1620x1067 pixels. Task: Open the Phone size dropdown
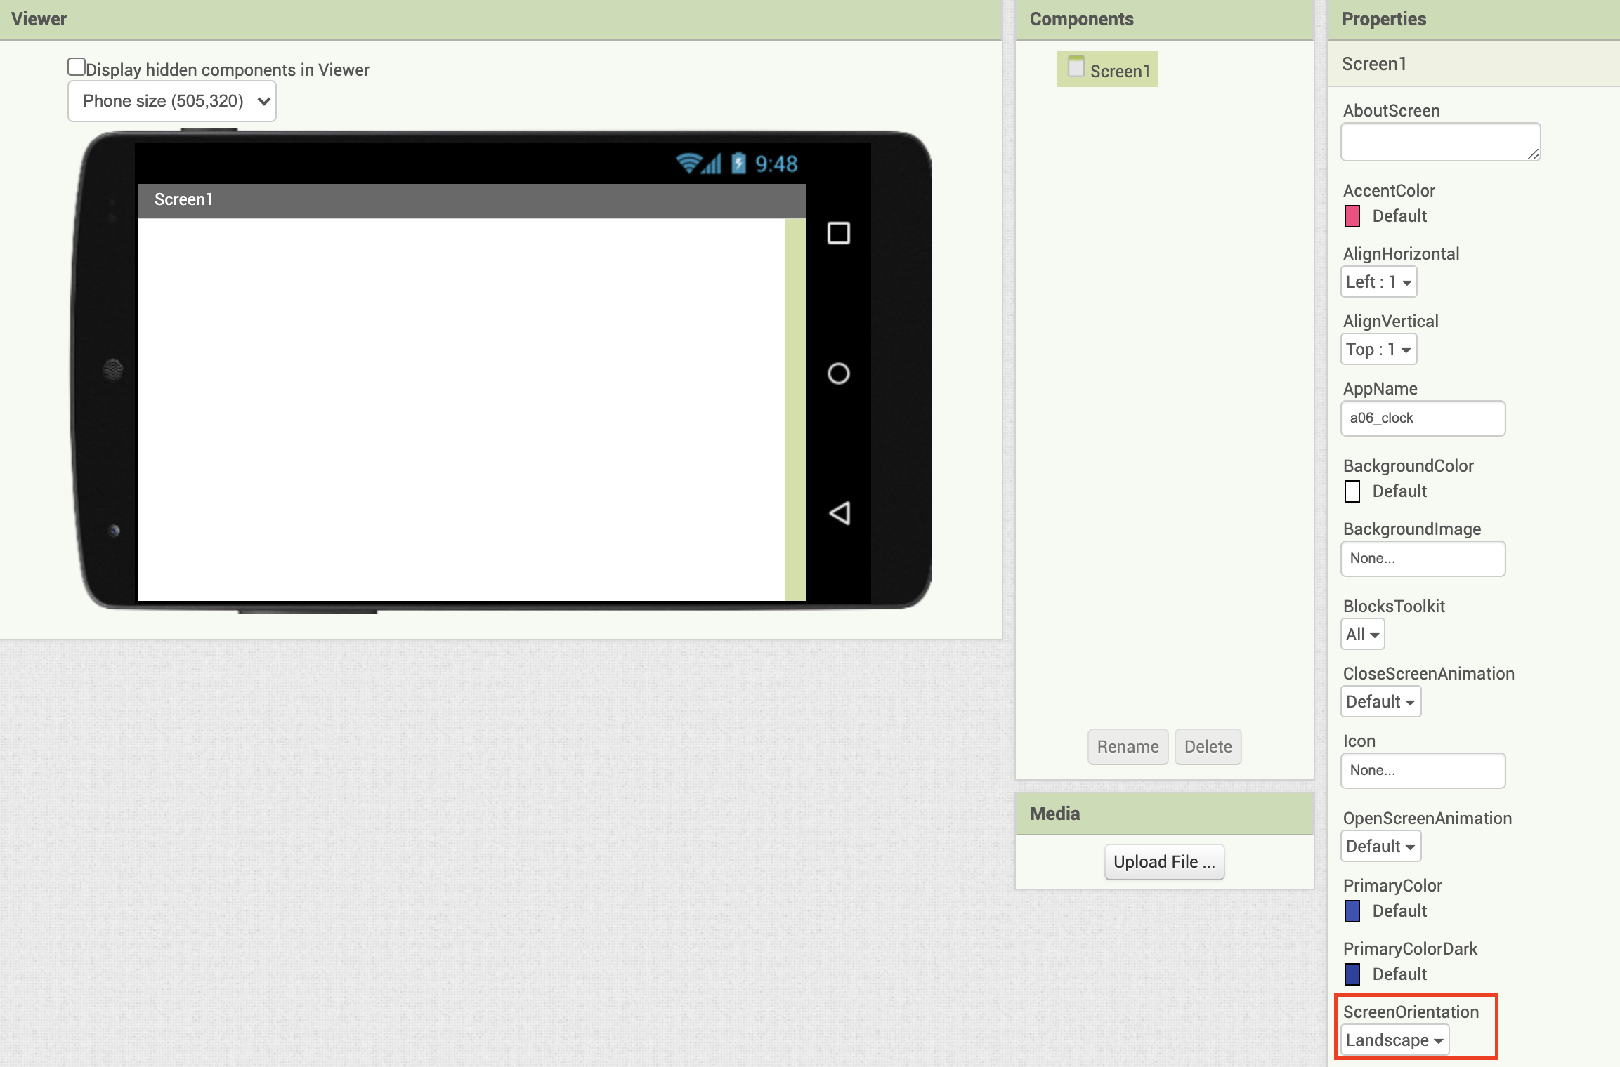(x=172, y=101)
